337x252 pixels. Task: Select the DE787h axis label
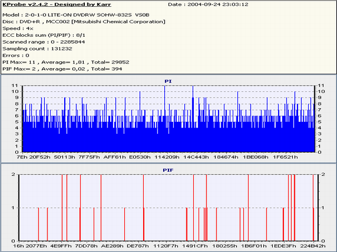click(x=138, y=246)
